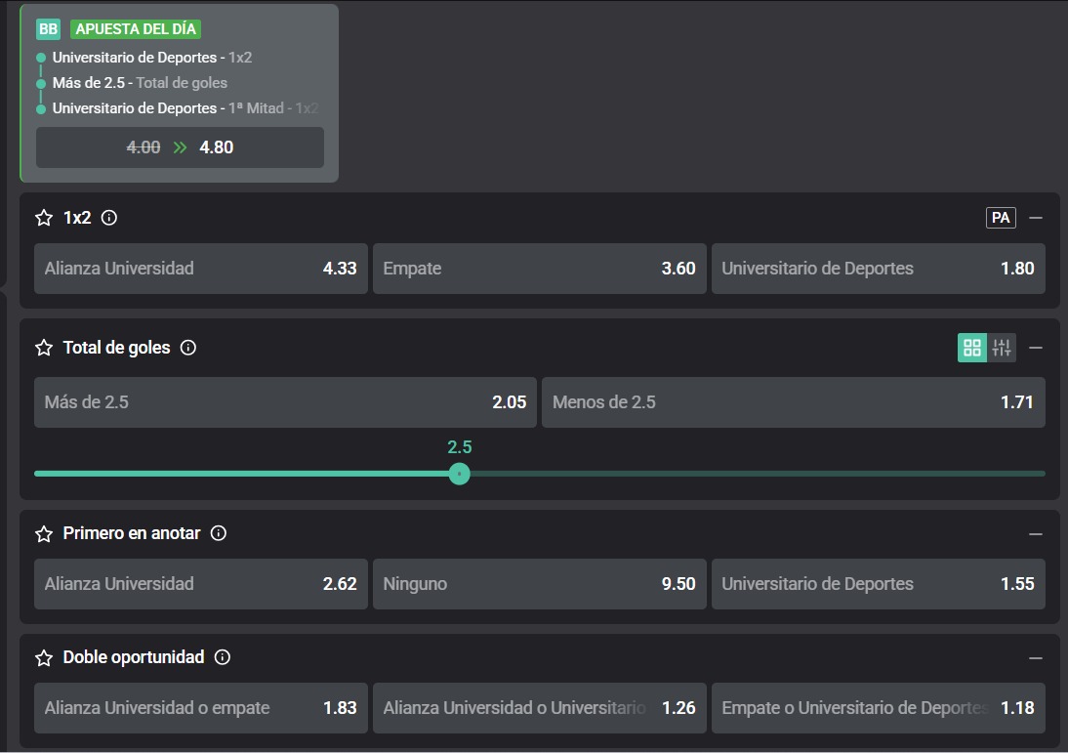Collapse the Doble oportunidad section
Viewport: 1068px width, 753px height.
click(1036, 658)
